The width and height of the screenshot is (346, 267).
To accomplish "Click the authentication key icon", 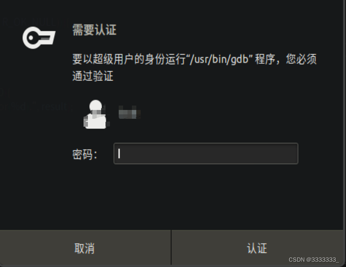I will point(39,37).
